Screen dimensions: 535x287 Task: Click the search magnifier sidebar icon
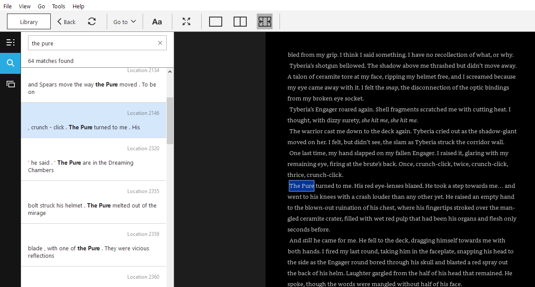(x=10, y=63)
